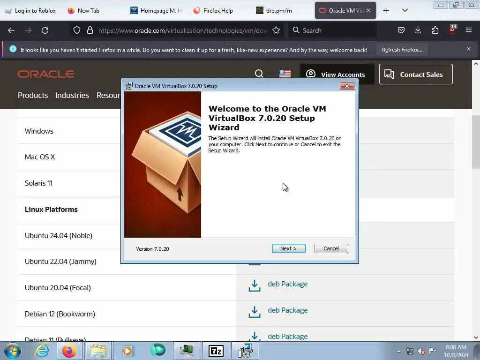The width and height of the screenshot is (480, 360).
Task: Dismiss the Firefox refresh notification bar
Action: 469,49
